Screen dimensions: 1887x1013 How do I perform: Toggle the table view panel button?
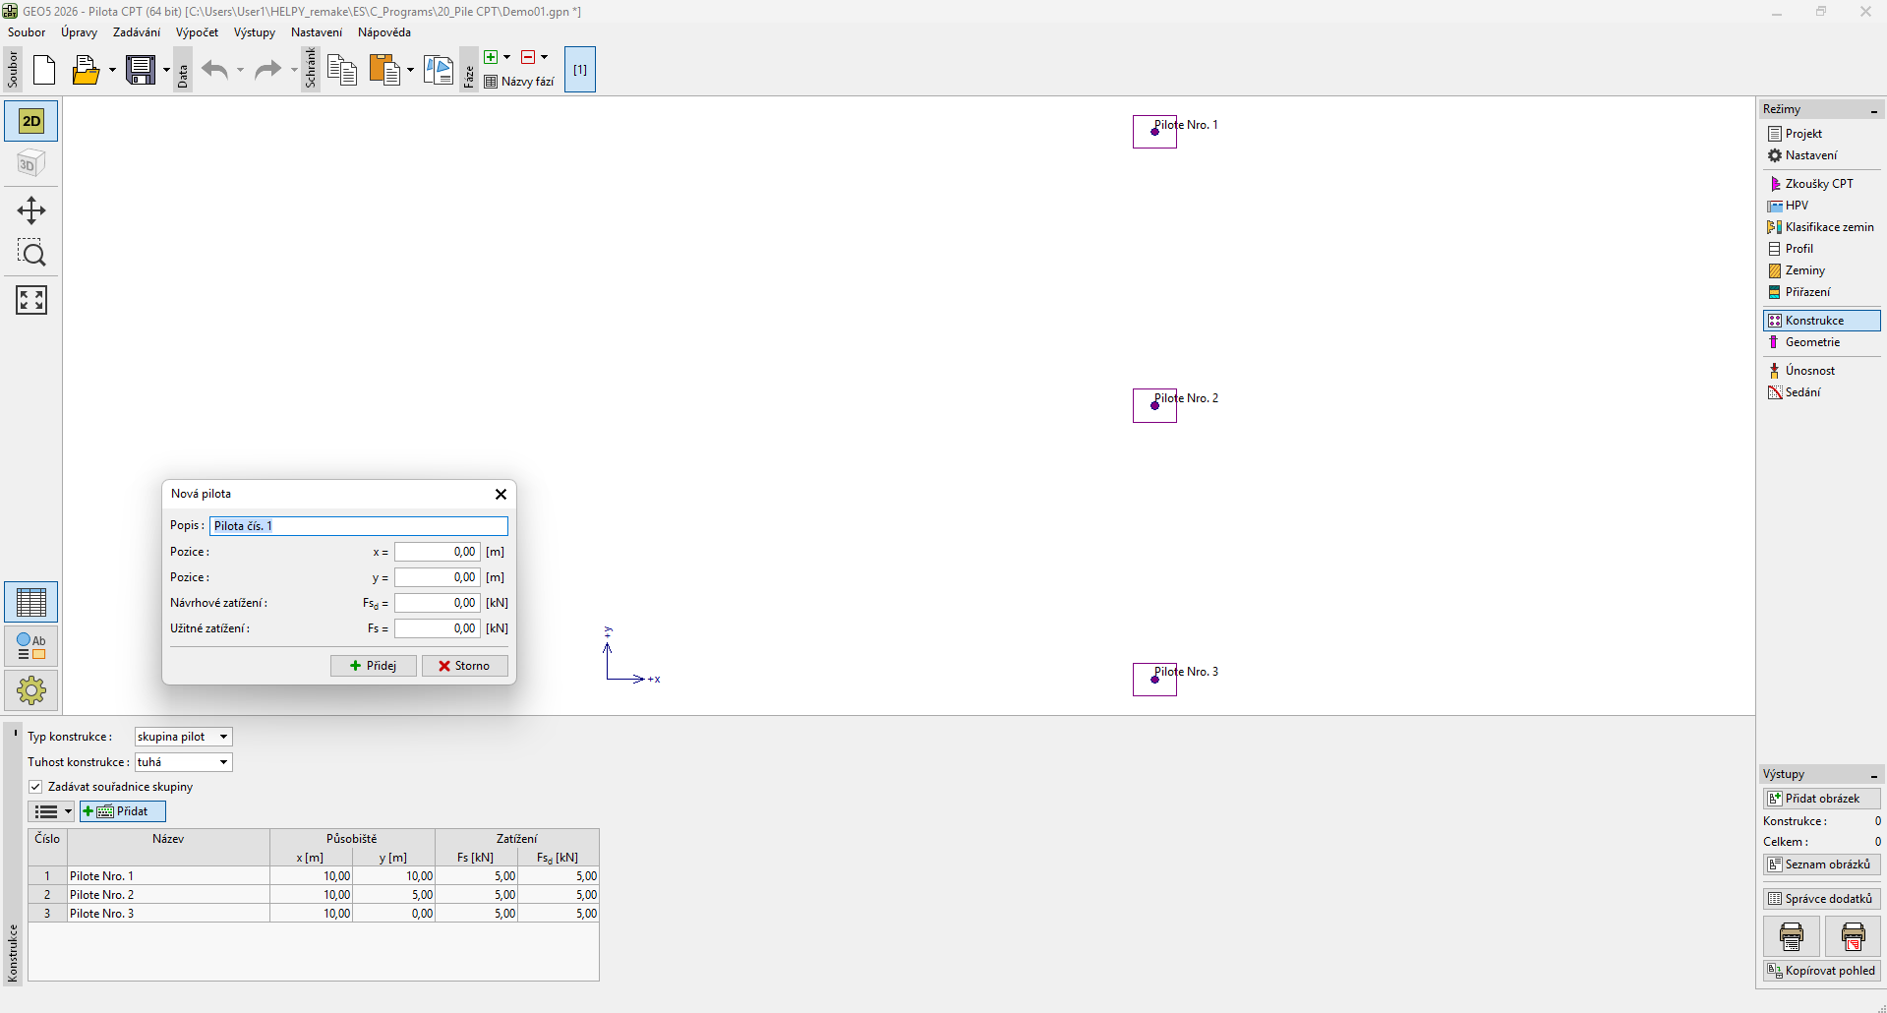[31, 602]
